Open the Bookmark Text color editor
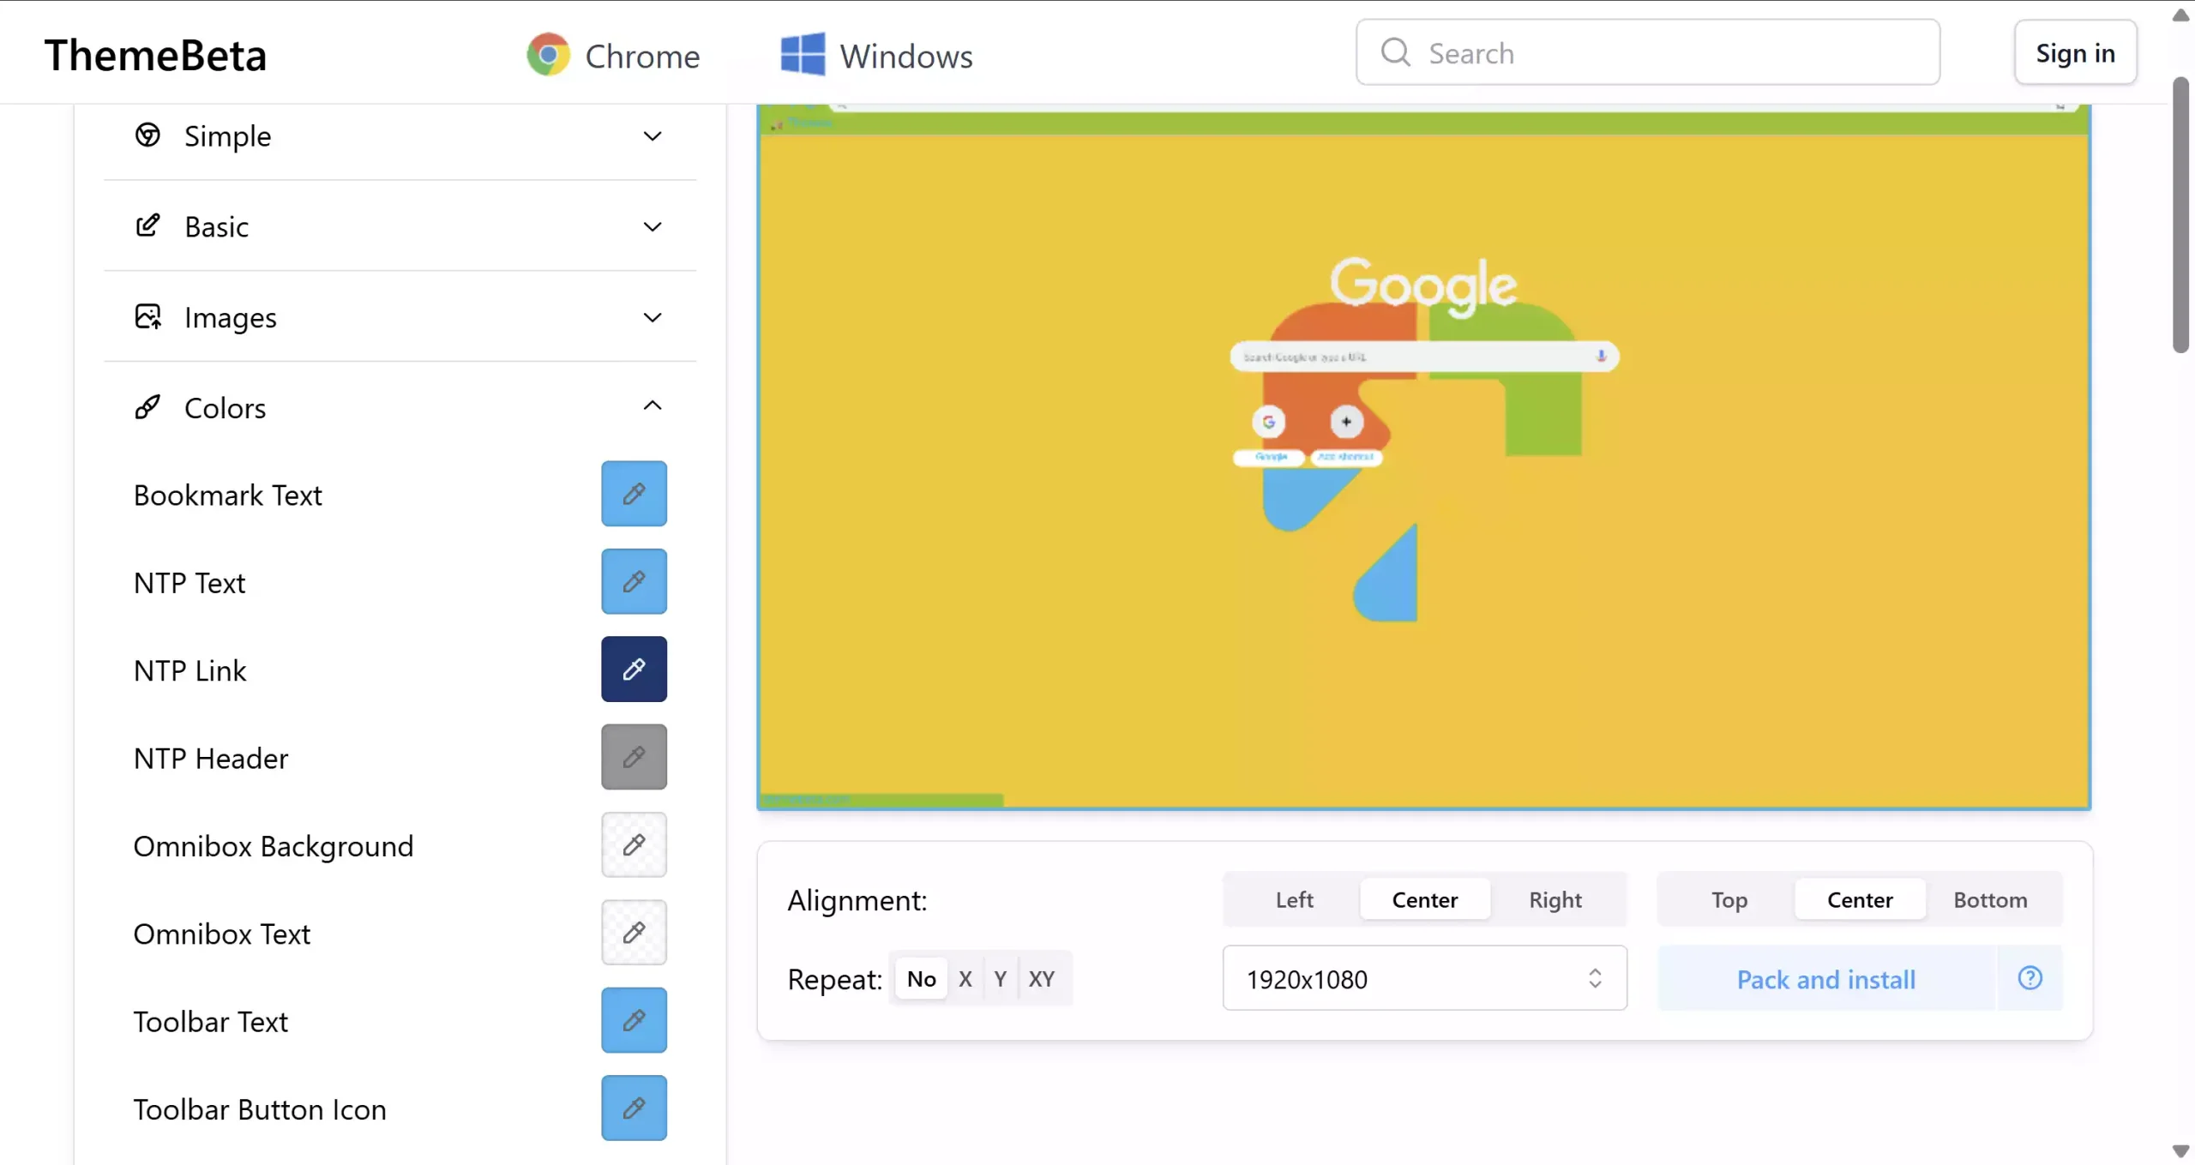 pos(634,493)
